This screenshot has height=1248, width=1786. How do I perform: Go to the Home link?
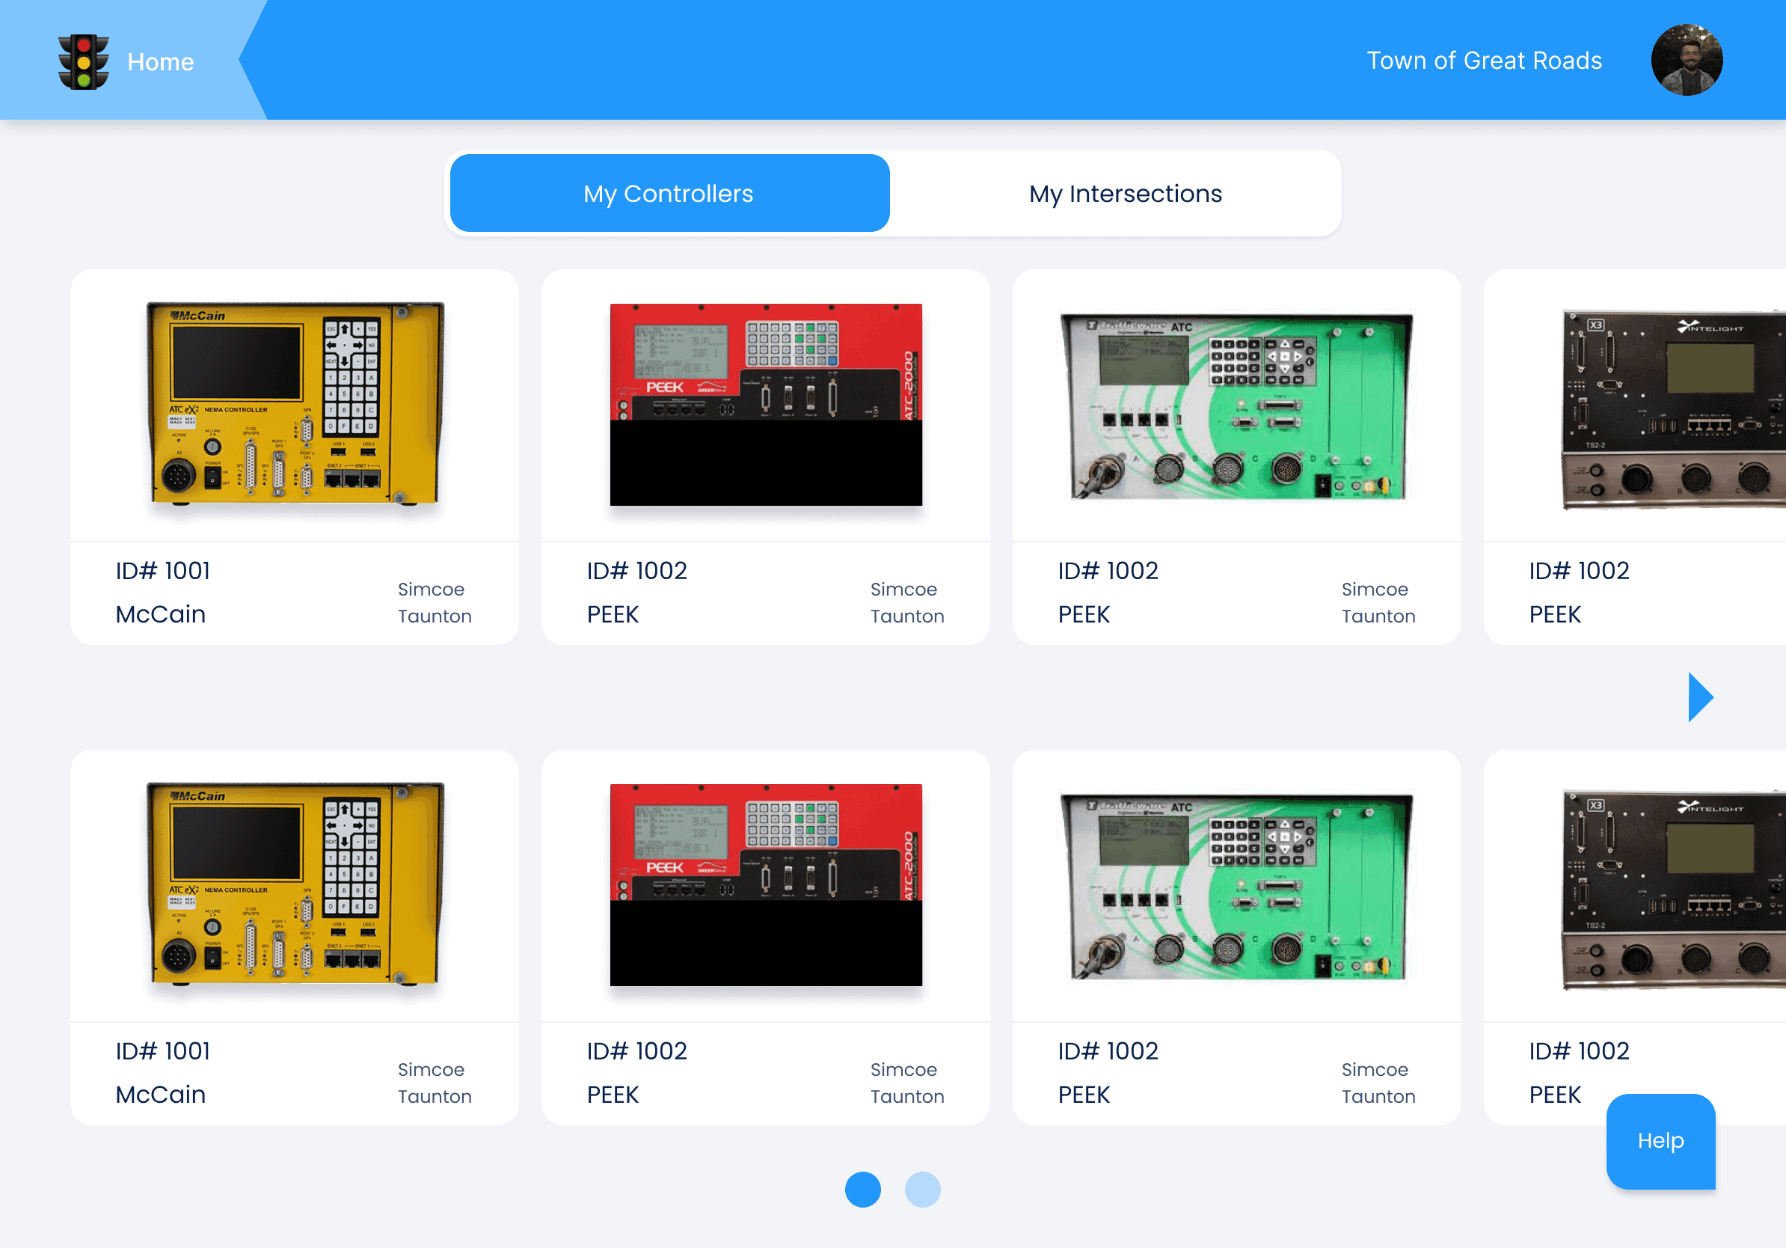(160, 61)
